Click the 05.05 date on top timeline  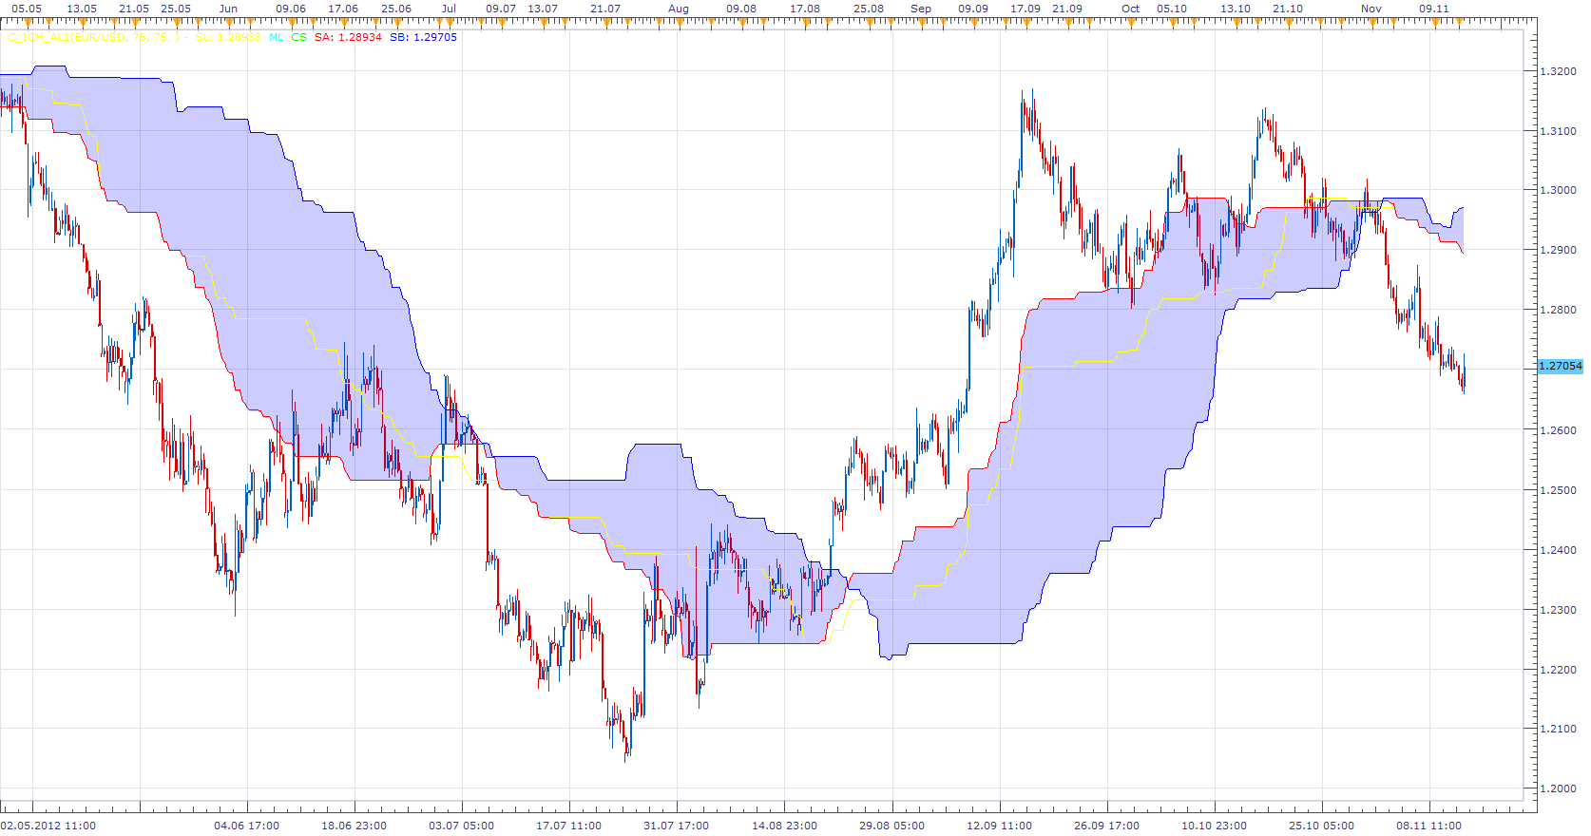pos(27,9)
